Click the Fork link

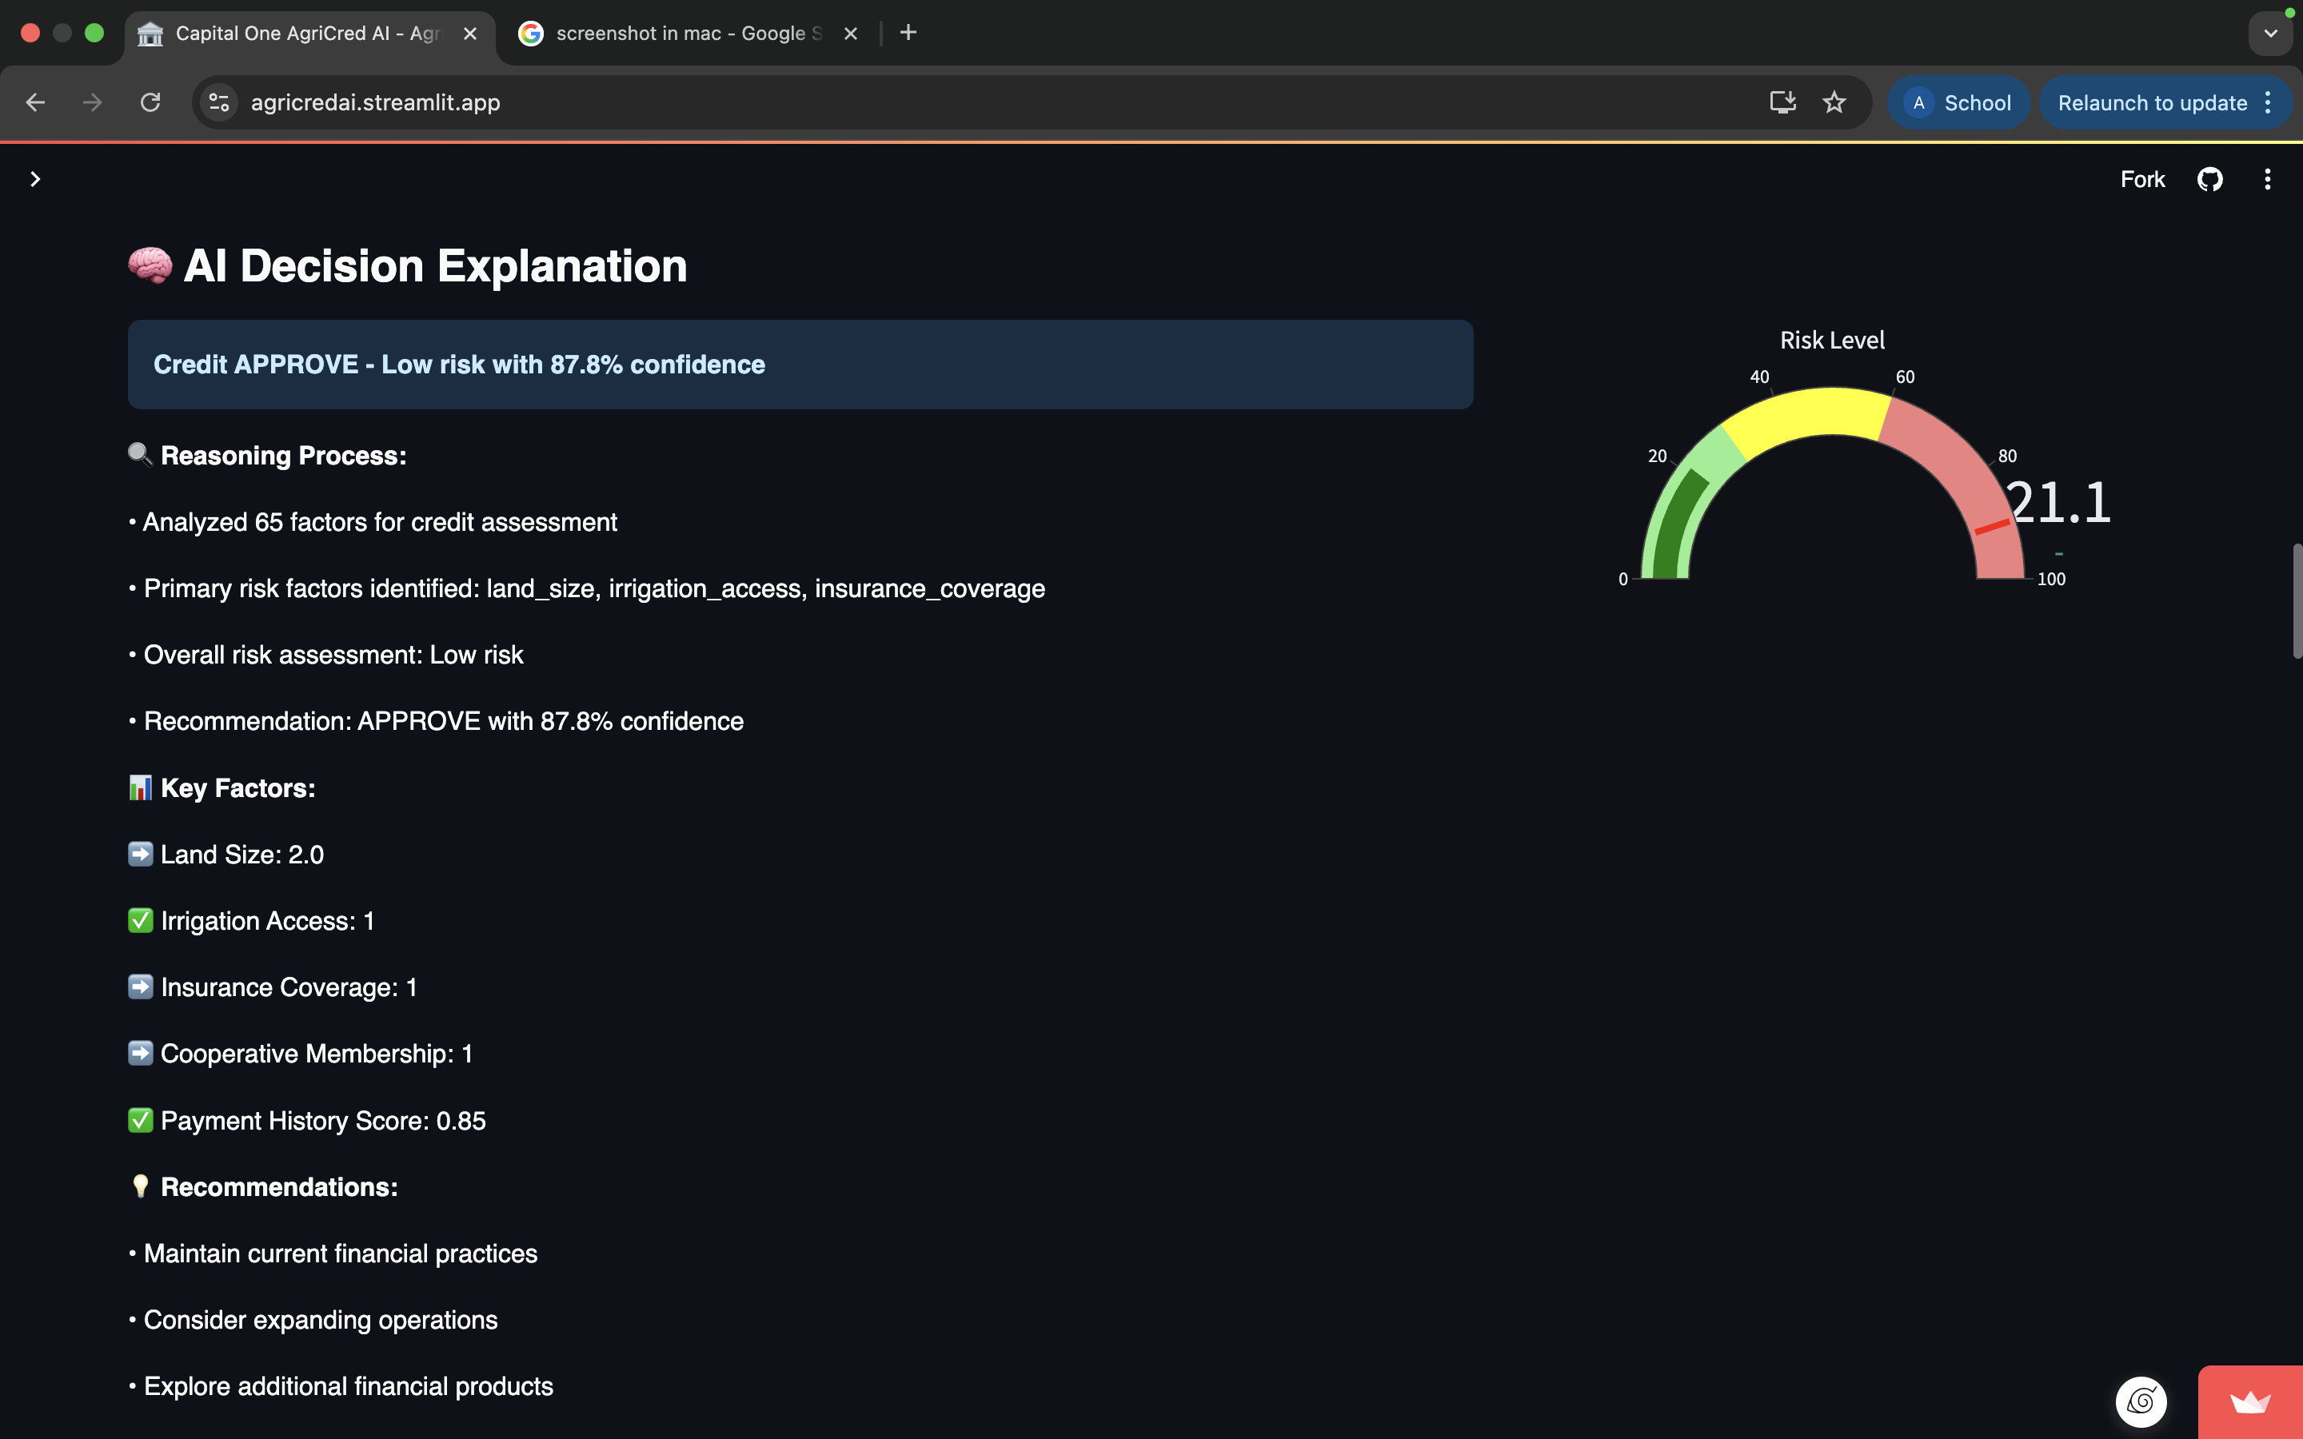[2142, 179]
